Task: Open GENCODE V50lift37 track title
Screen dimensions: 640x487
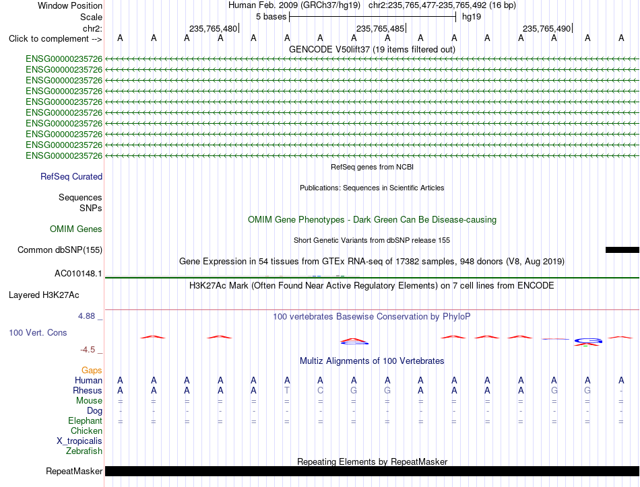Action: pos(372,49)
